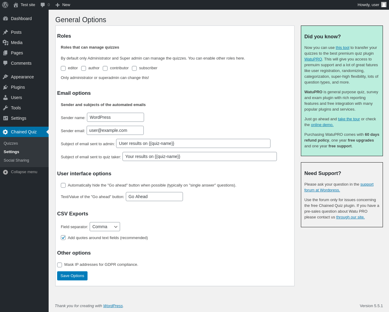Screen dimensions: 389x312
Task: Check Mask IP addresses for GDPR
Action: pyautogui.click(x=60, y=265)
